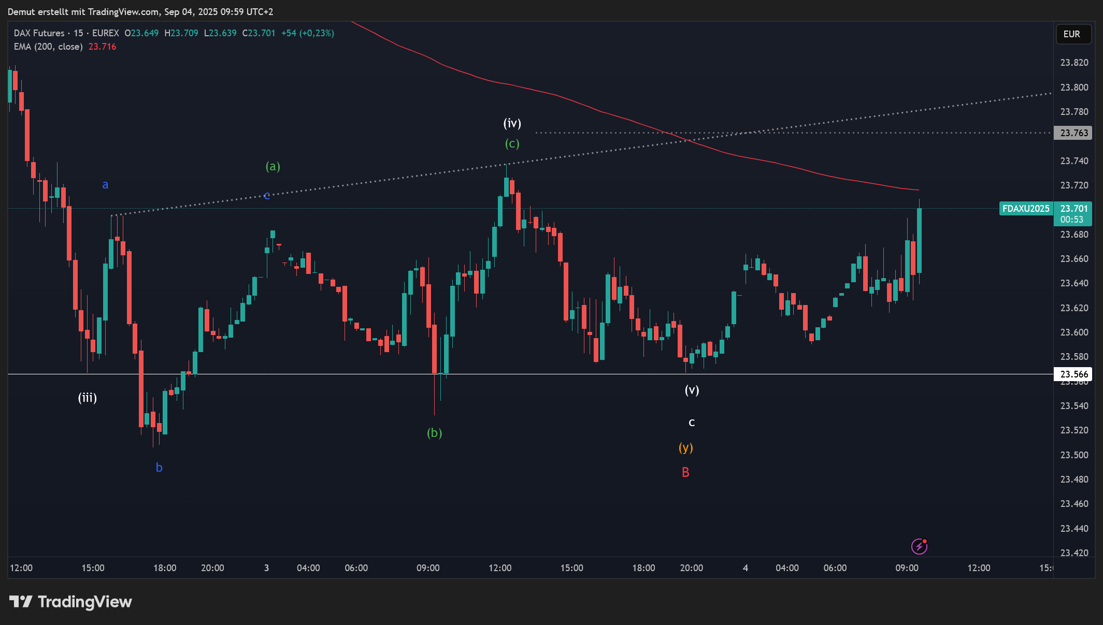The image size is (1103, 625).
Task: Click the green (a) wave label
Action: click(273, 166)
